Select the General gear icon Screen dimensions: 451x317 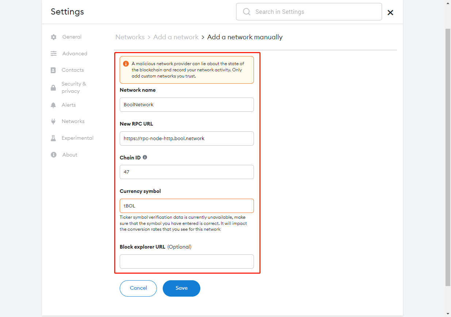53,37
